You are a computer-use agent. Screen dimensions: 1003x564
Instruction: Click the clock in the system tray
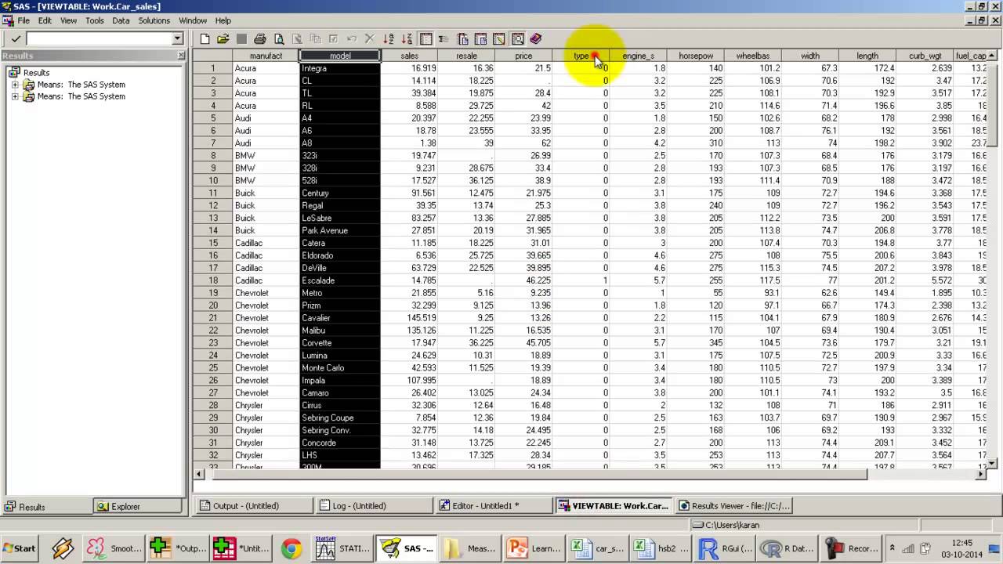click(x=961, y=548)
